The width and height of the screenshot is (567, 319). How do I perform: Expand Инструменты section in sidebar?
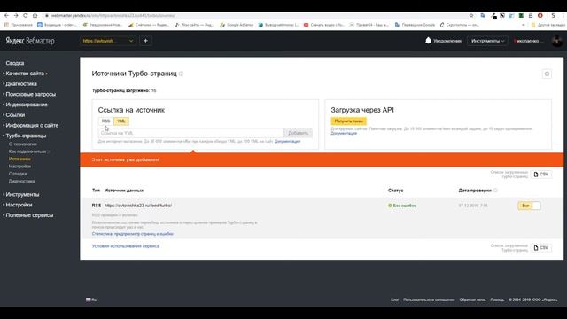pyautogui.click(x=22, y=195)
